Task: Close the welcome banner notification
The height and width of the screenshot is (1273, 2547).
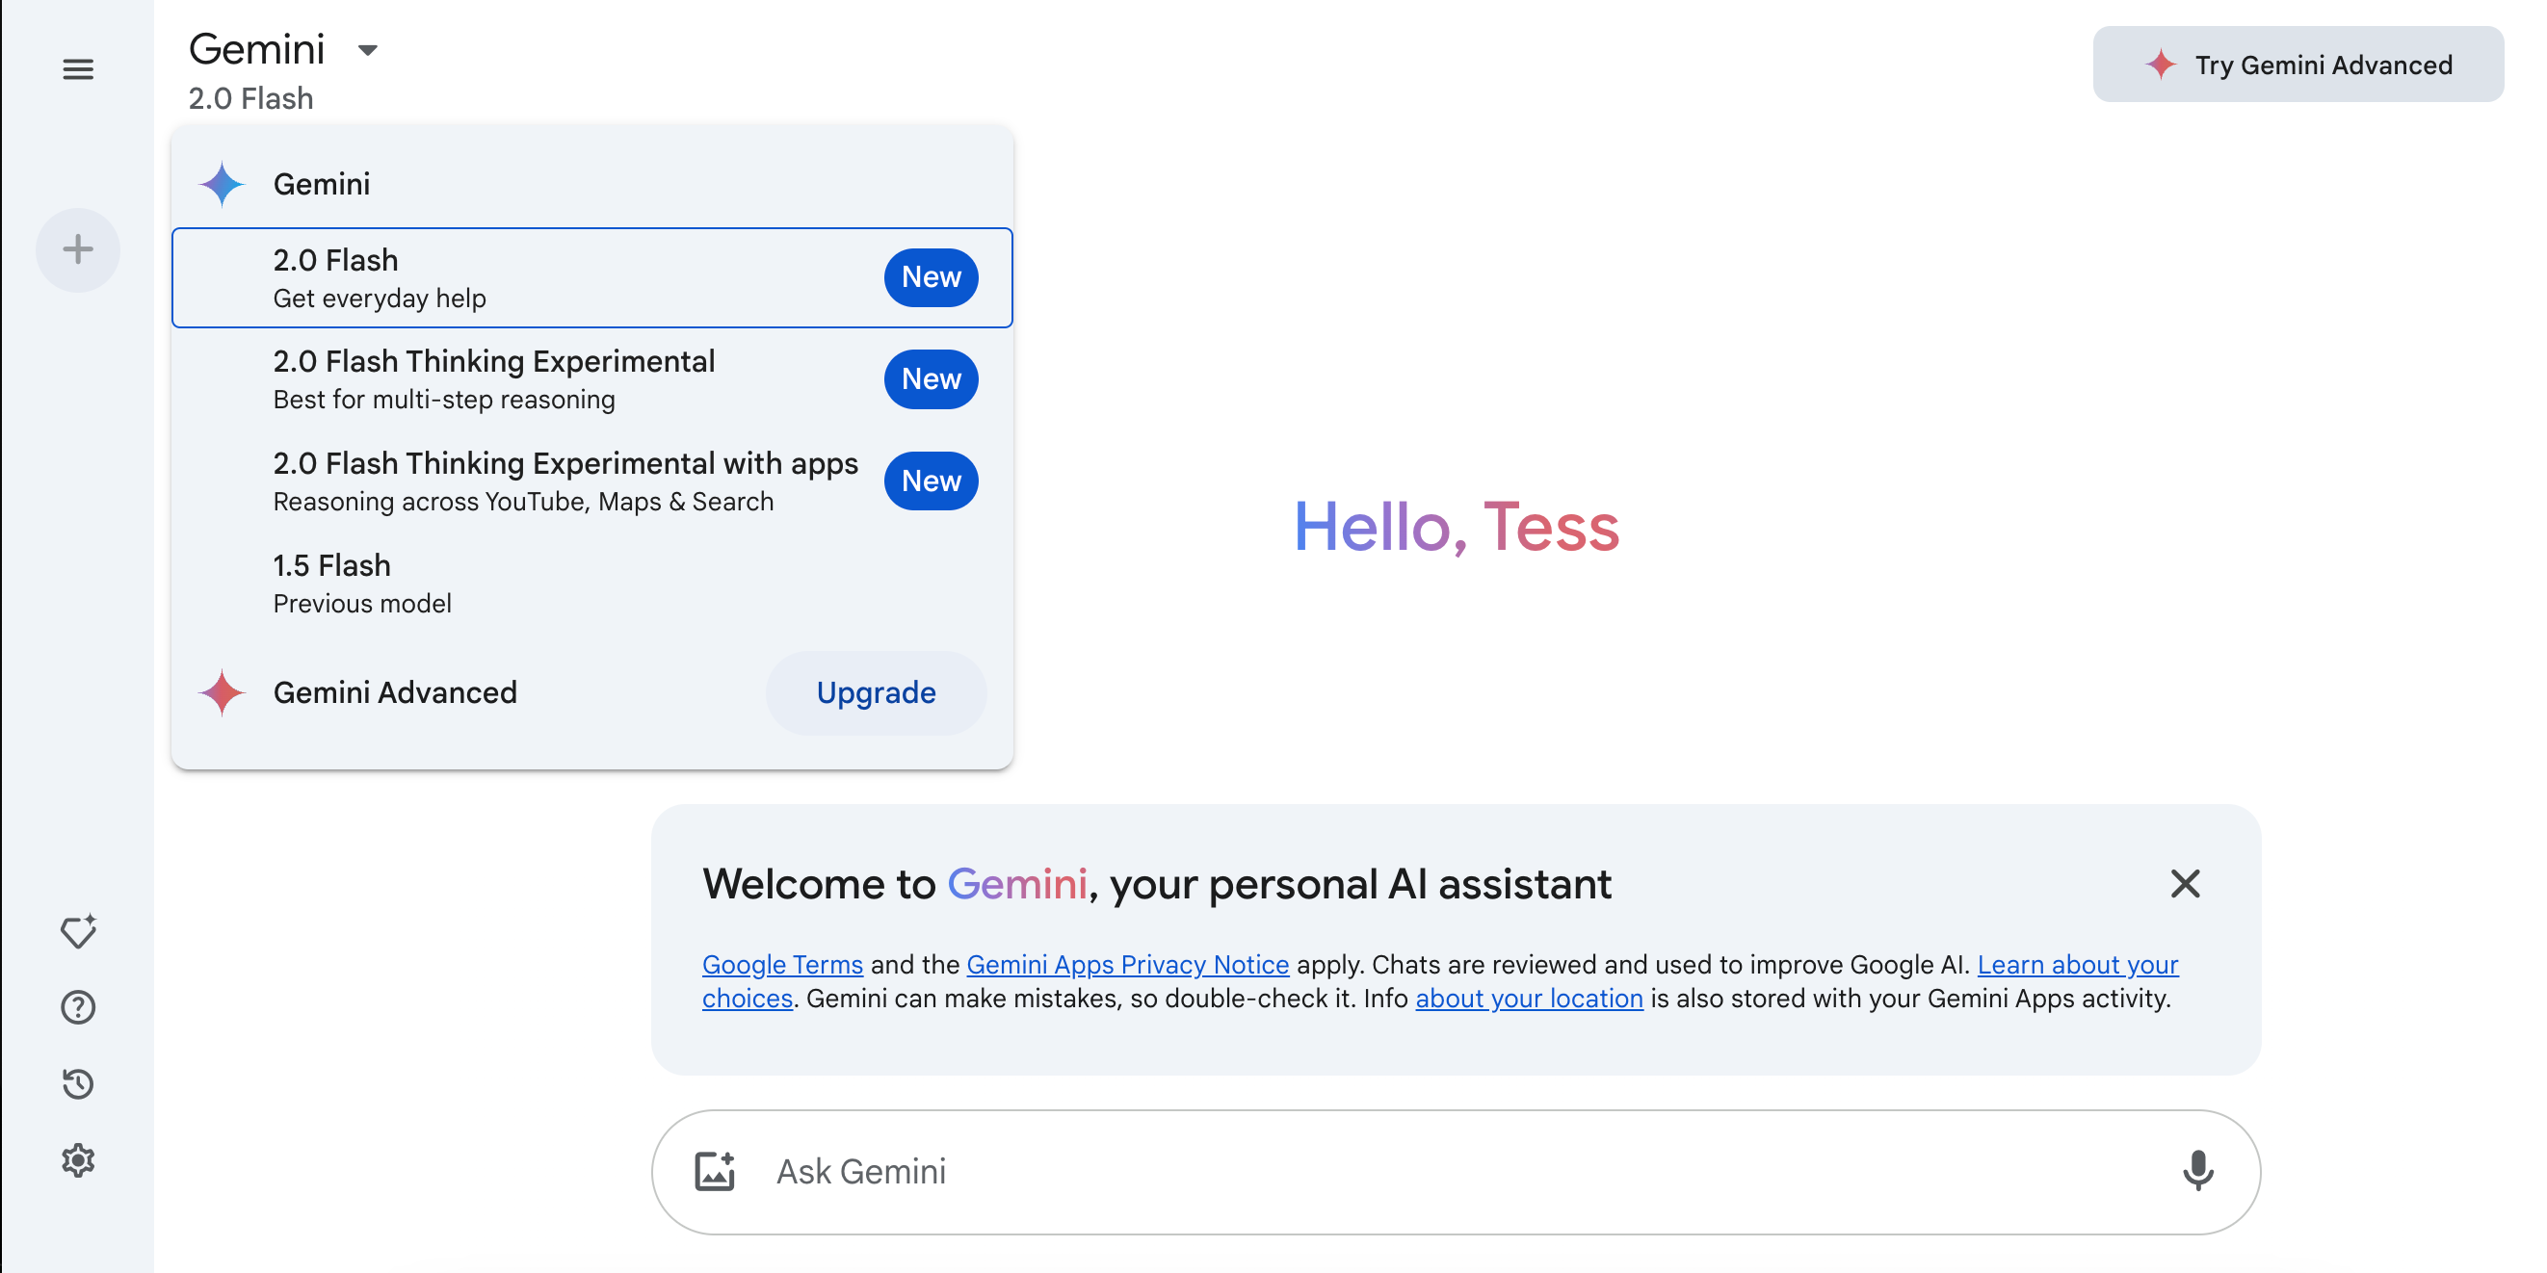Action: coord(2187,883)
